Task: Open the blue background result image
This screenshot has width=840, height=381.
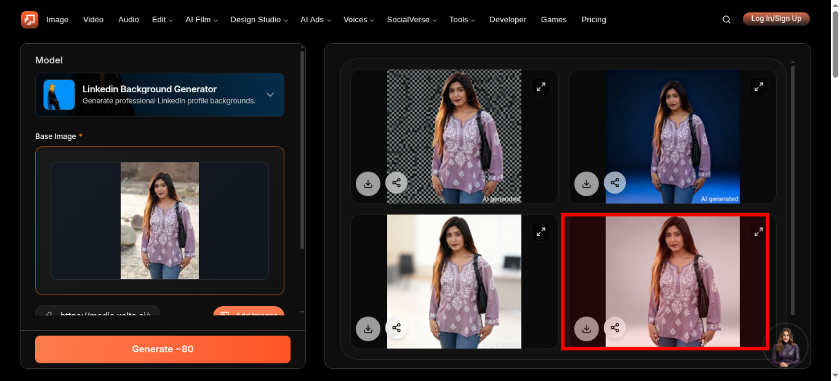Action: [x=672, y=136]
